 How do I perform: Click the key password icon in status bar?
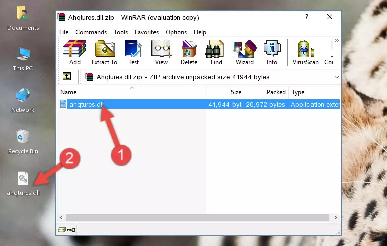(x=71, y=230)
